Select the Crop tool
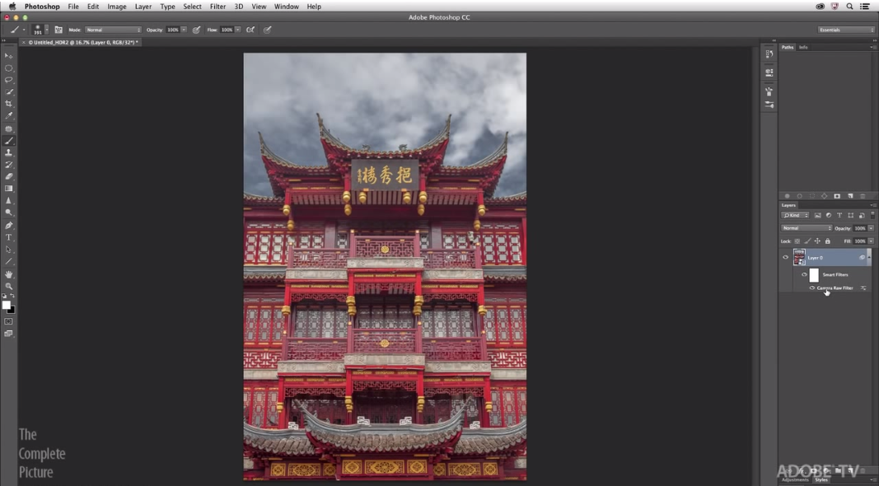The image size is (879, 486). pyautogui.click(x=9, y=104)
